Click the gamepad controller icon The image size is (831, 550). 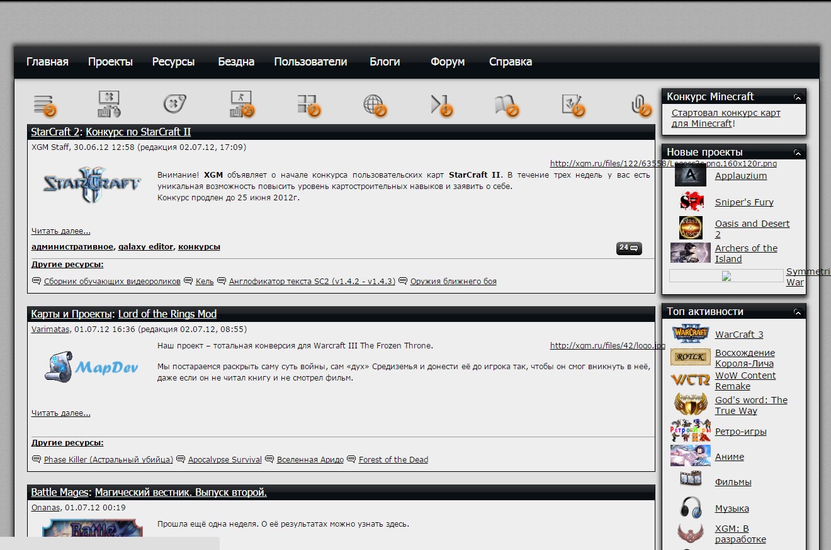click(x=175, y=105)
